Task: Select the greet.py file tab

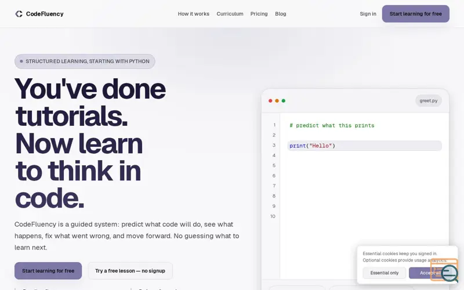Action: point(429,100)
